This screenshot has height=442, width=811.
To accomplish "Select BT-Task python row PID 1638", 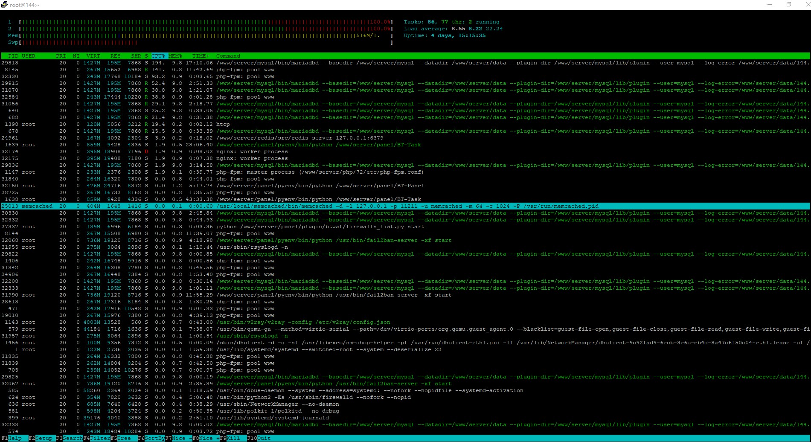I will (x=405, y=199).
